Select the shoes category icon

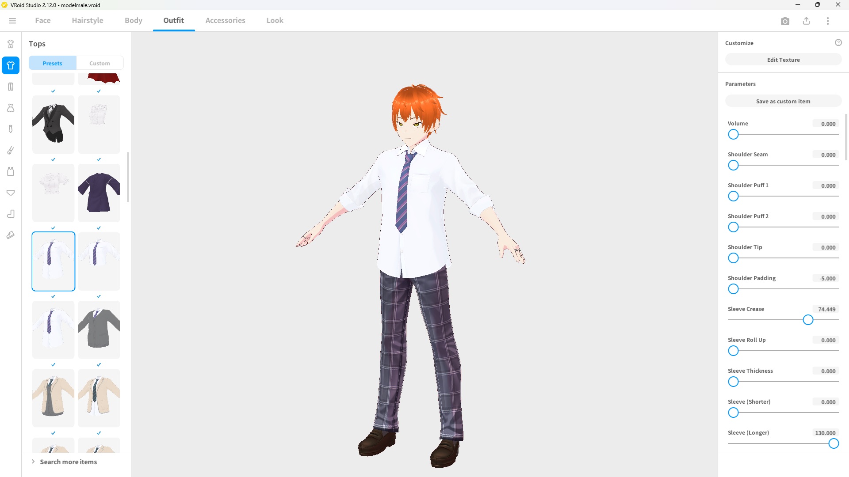[11, 235]
